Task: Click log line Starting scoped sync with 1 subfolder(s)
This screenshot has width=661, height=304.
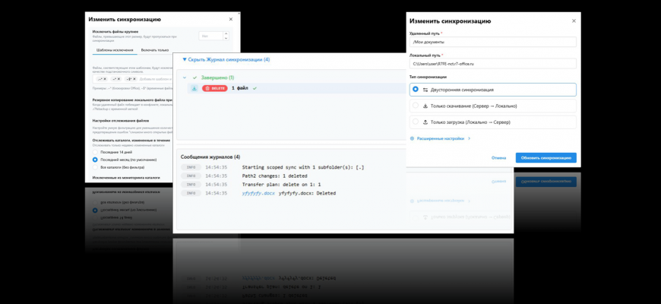Action: 303,167
